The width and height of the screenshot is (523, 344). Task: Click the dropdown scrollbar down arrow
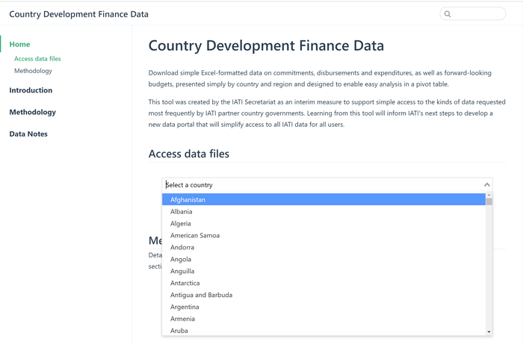(489, 331)
